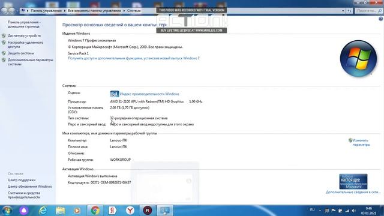Show hidden tray icons arrow
384x216 pixels.
[x=320, y=211]
